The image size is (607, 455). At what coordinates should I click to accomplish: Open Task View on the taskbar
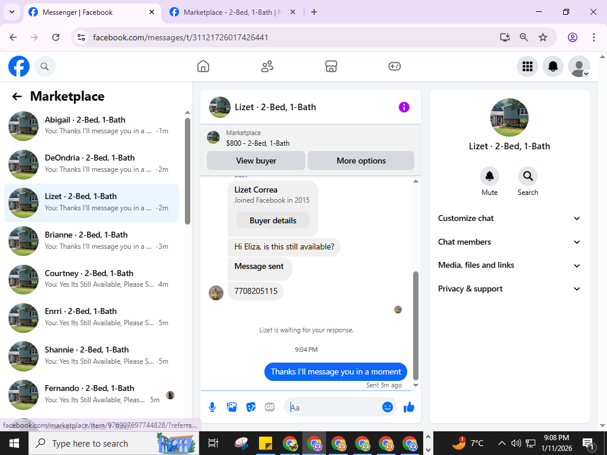tap(213, 443)
